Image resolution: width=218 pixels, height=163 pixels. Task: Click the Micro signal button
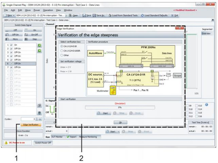(14, 39)
